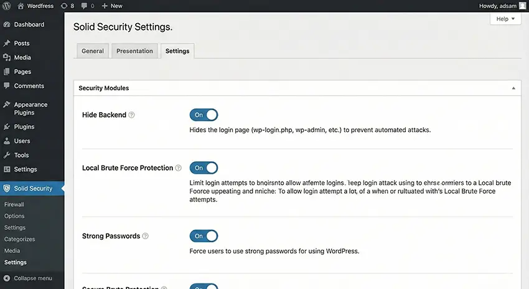
Task: Click Collapse menu label
Action: tap(33, 278)
